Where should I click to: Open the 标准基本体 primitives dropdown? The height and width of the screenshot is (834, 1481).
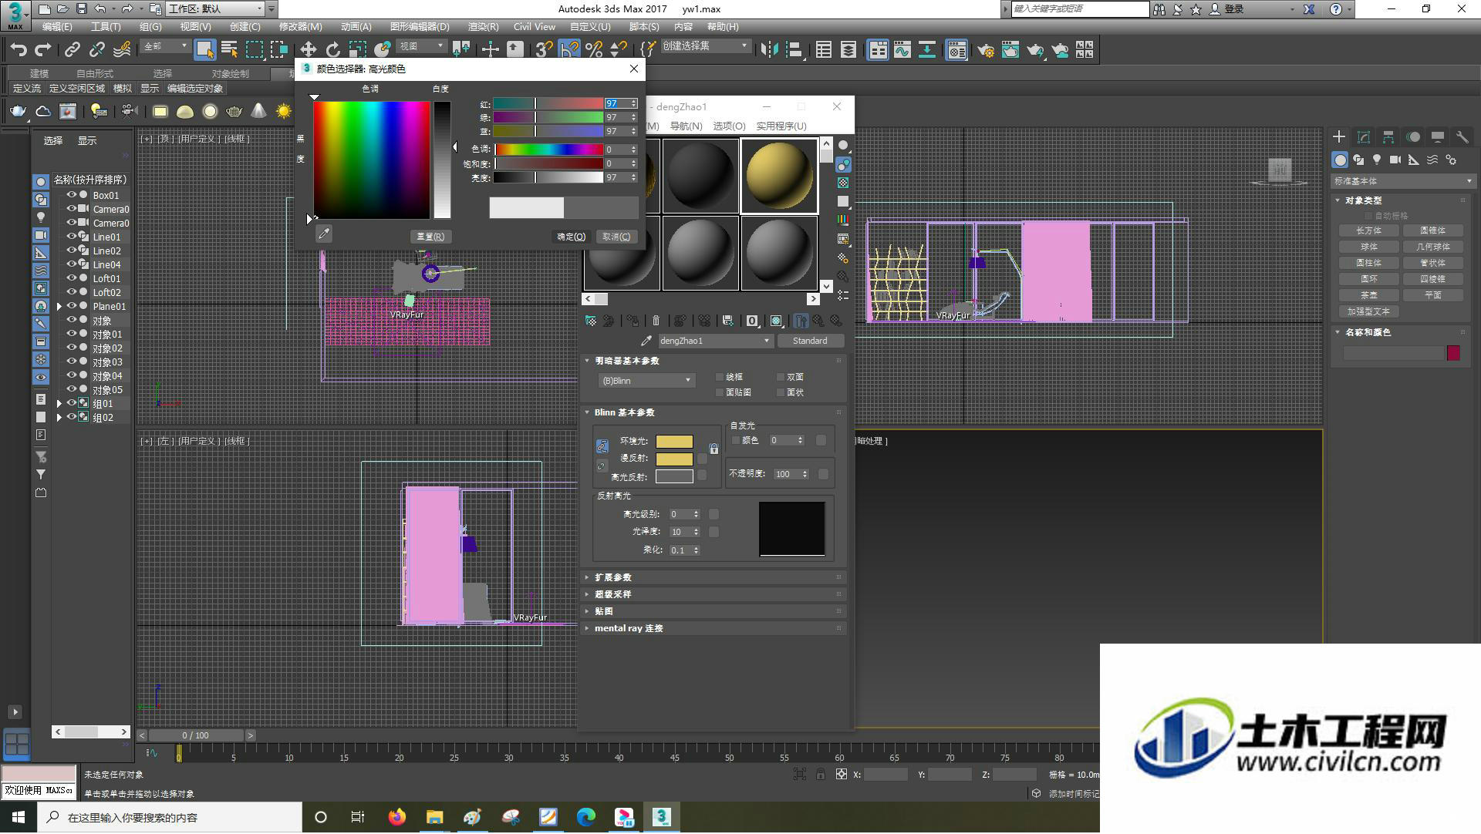(1403, 181)
